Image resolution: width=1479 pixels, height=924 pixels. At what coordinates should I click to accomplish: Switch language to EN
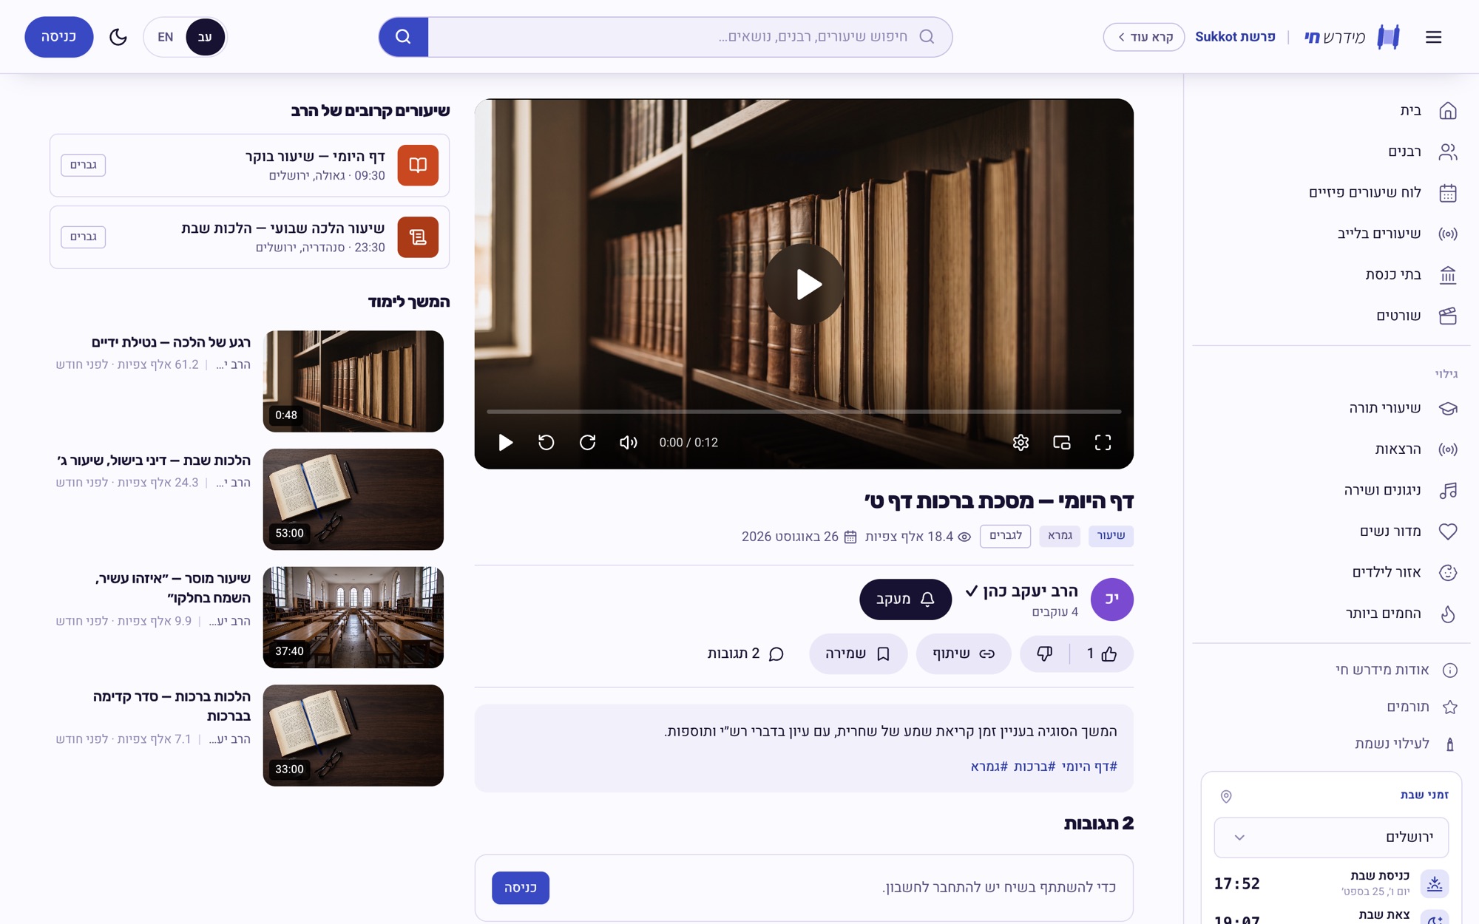[x=166, y=37]
